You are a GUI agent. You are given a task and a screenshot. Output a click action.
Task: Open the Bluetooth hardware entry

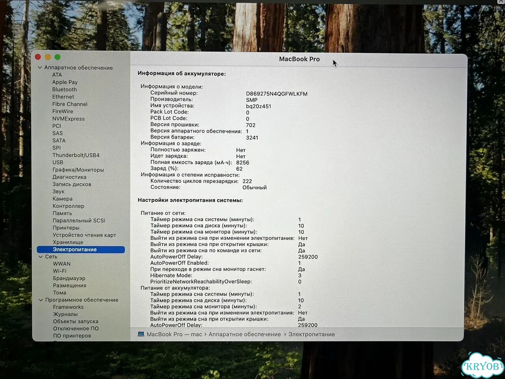[x=65, y=90]
